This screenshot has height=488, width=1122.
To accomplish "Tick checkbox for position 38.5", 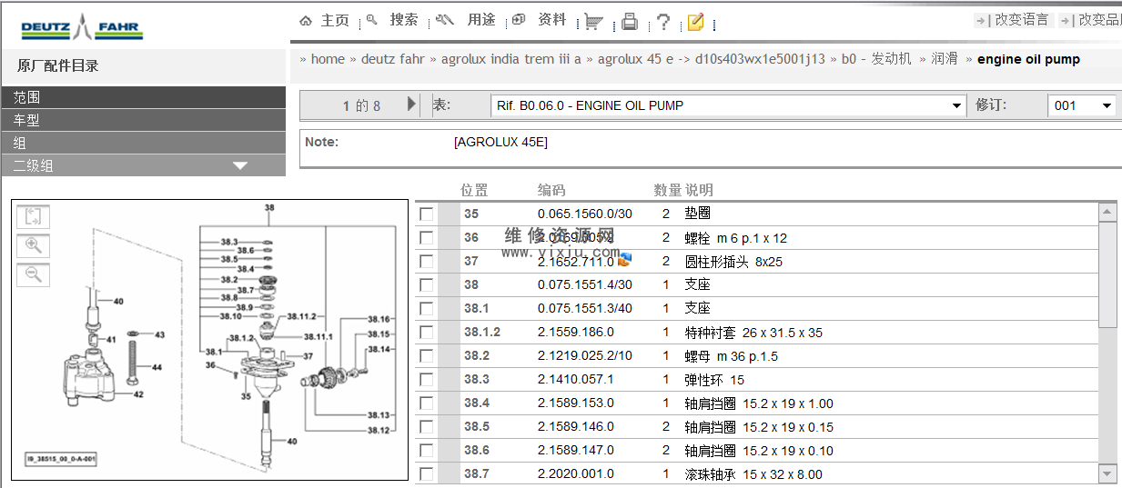I will click(426, 426).
